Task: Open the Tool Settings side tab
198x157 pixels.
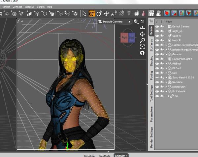Action: 151,93
